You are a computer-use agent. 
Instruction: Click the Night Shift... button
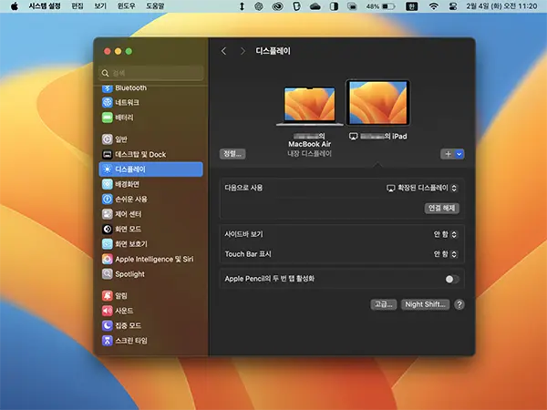(x=425, y=304)
